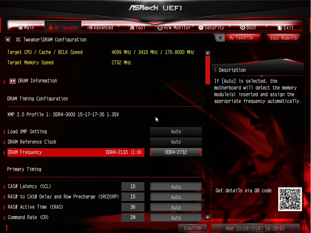
Task: Edit tRCDtRP Auto field
Action: (x=176, y=197)
